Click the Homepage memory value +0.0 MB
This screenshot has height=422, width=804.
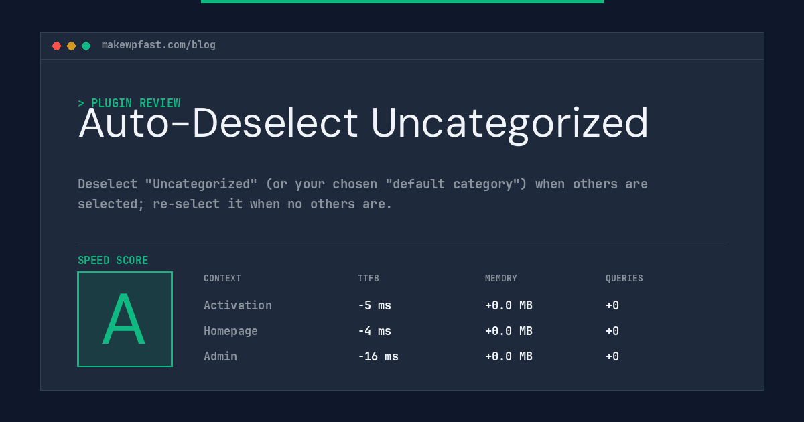[x=509, y=331]
